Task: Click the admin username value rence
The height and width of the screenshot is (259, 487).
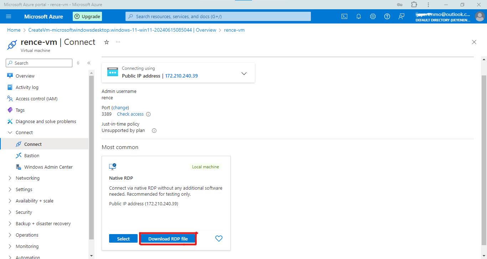Action: pos(107,98)
